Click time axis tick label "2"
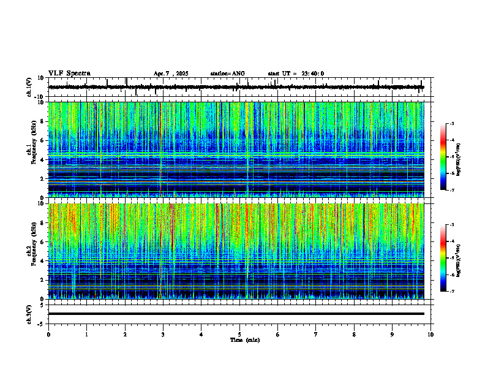Image resolution: width=485 pixels, height=375 pixels. (125, 335)
